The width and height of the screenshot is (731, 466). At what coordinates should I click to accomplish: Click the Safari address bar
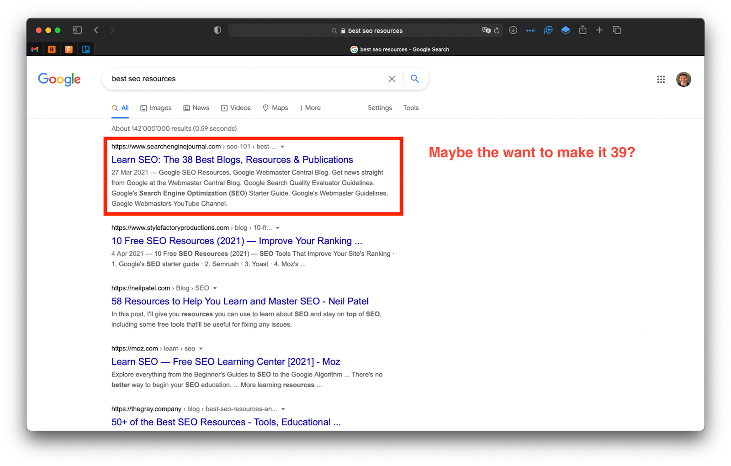pos(365,31)
